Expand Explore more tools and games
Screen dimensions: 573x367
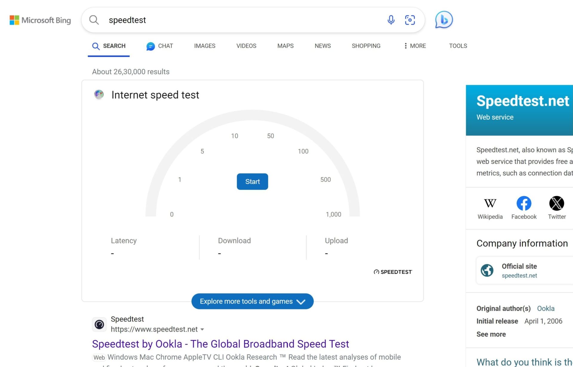(x=252, y=301)
